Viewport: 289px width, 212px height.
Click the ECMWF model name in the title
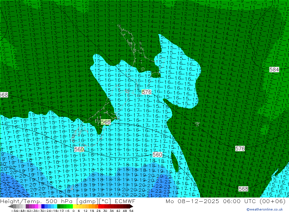pyautogui.click(x=125, y=201)
